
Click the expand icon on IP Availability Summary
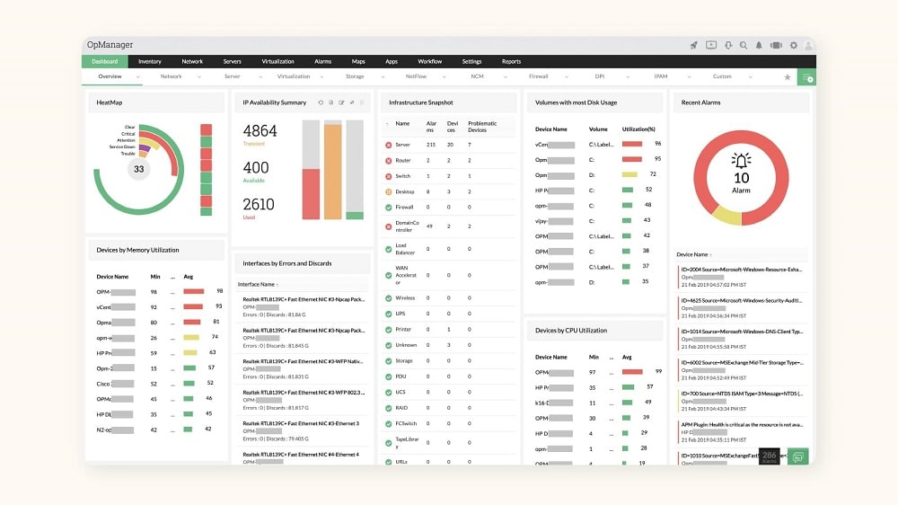(x=352, y=102)
